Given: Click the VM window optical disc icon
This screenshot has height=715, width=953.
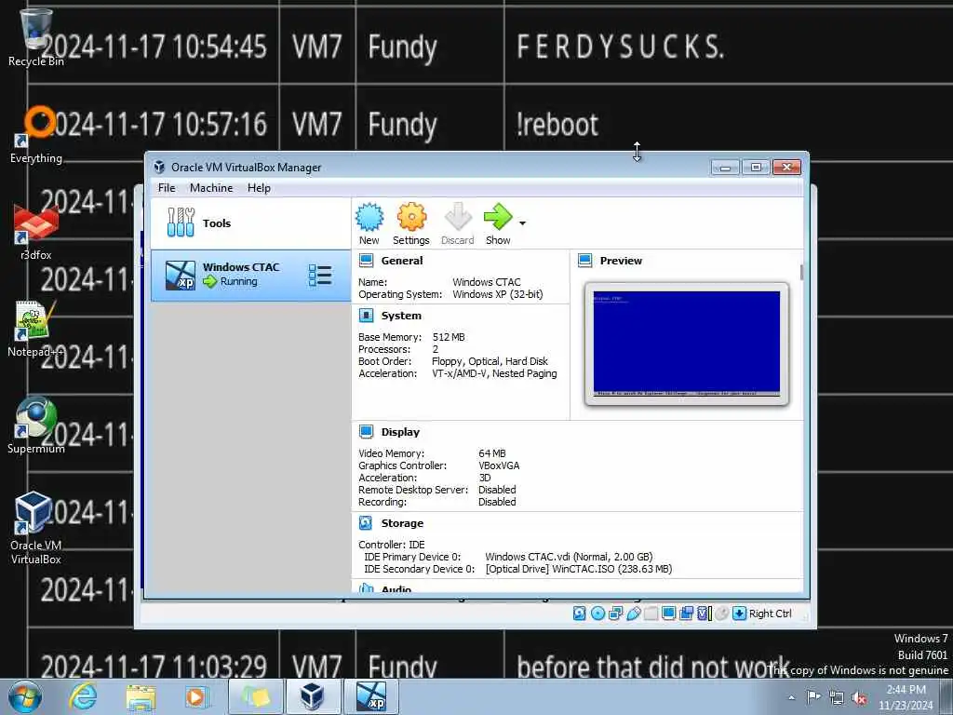Looking at the screenshot, I should coord(597,614).
